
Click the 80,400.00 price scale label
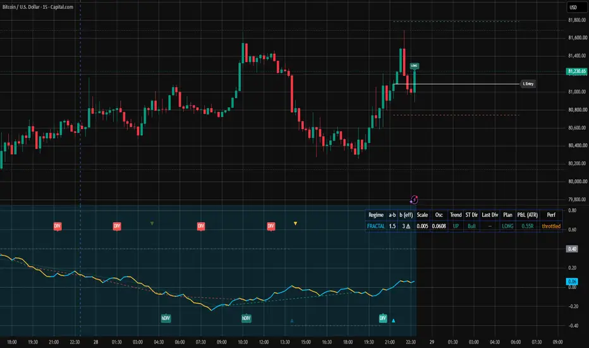577,146
